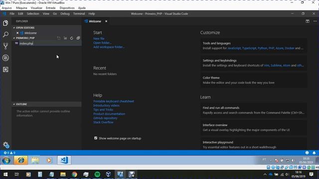Open the Debug view in activity bar

coord(5,58)
